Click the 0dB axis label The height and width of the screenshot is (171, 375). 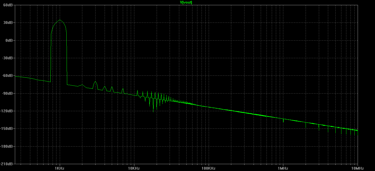(10, 40)
